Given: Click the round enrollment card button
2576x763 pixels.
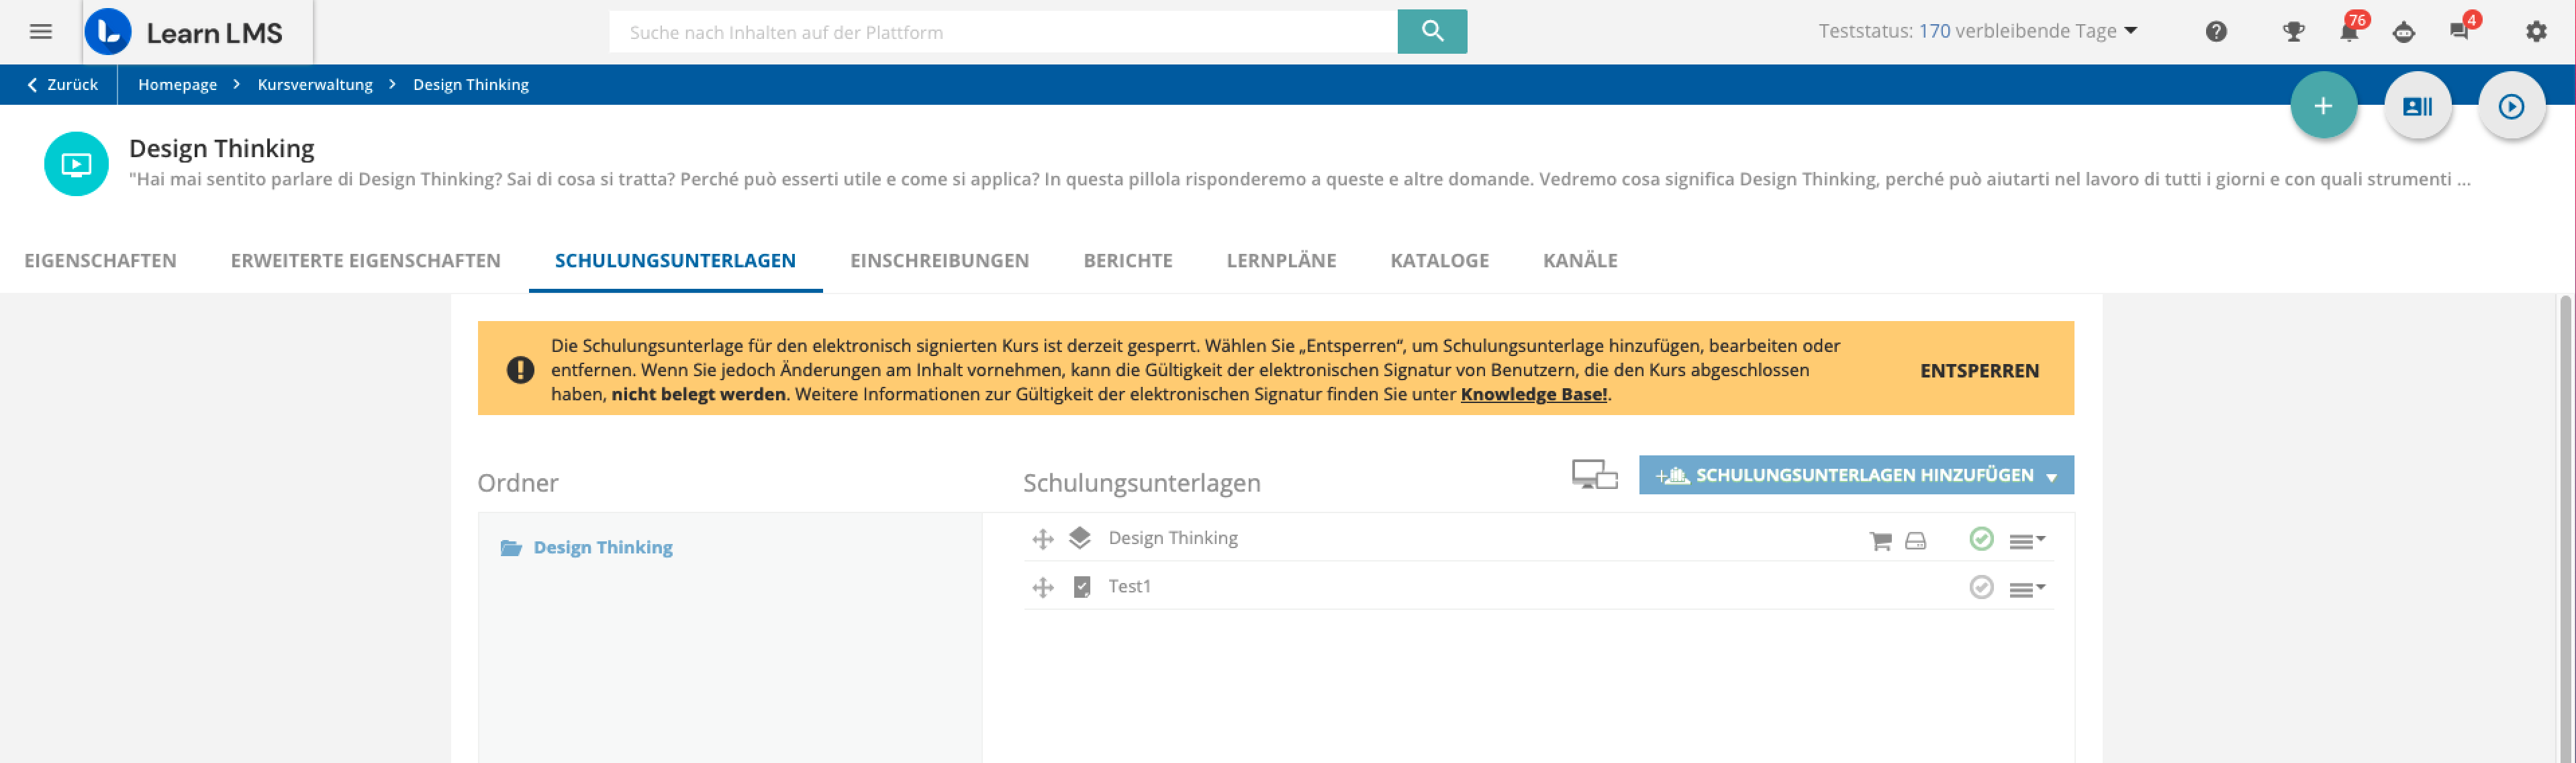Looking at the screenshot, I should [x=2418, y=106].
